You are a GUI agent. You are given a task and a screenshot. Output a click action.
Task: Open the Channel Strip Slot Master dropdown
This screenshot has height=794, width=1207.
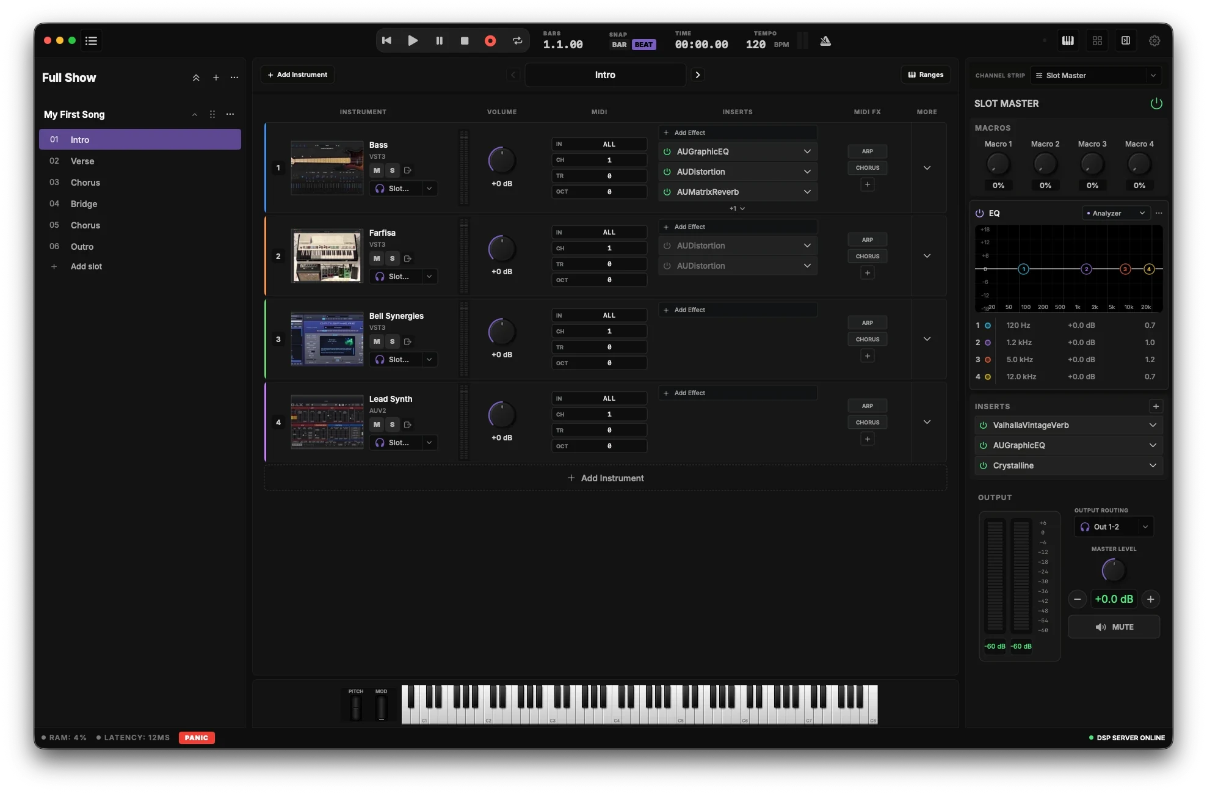(1096, 76)
